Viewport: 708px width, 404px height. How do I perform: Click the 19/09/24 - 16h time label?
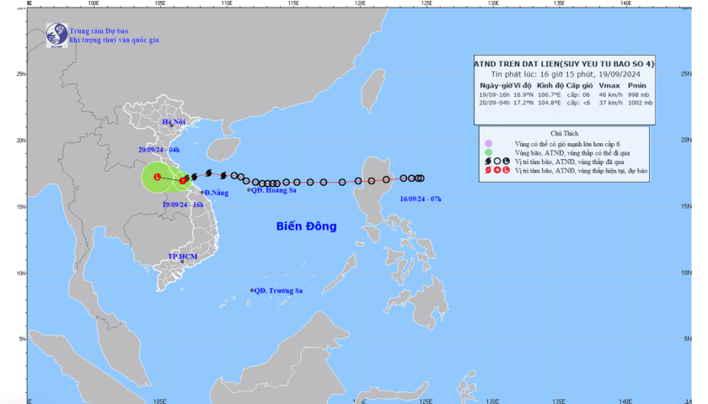pyautogui.click(x=183, y=204)
